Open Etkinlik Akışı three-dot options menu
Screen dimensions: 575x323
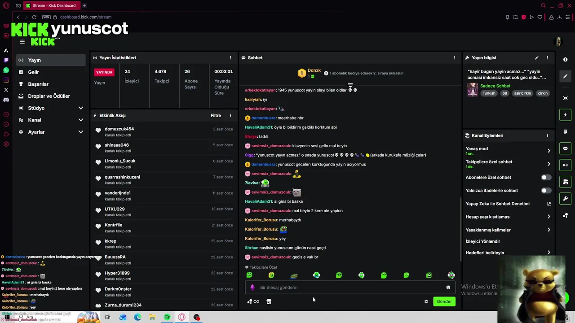230,116
